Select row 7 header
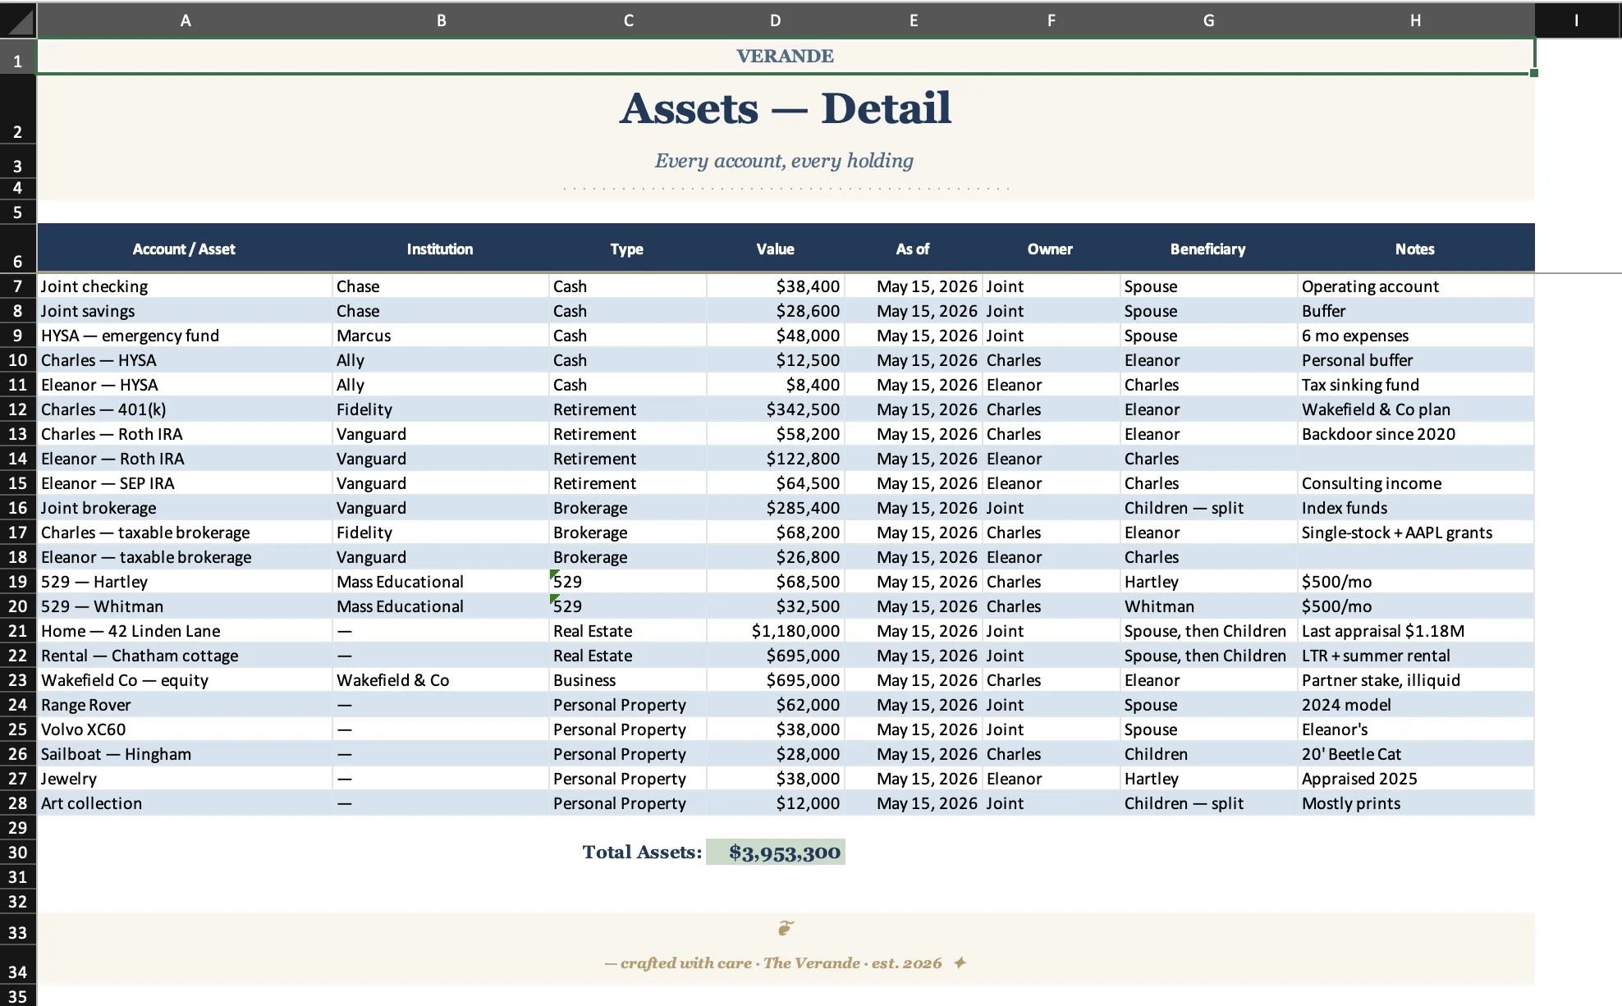The width and height of the screenshot is (1622, 1006). pyautogui.click(x=18, y=286)
